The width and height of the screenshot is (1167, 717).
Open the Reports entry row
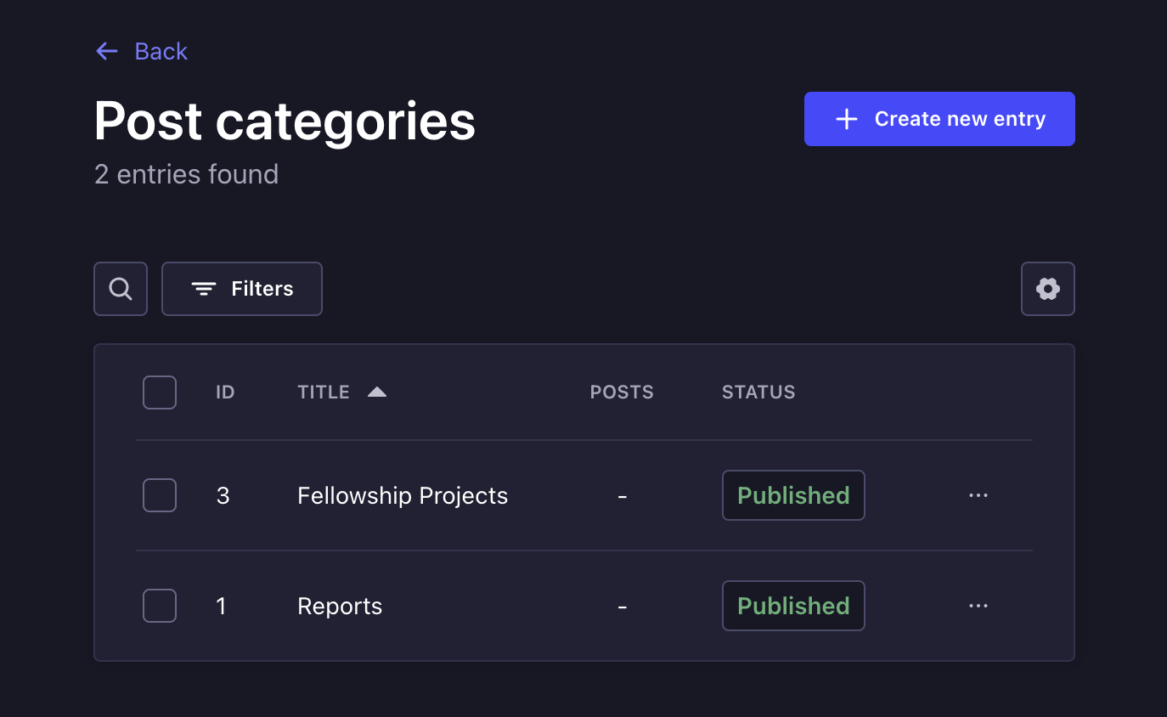pos(339,606)
